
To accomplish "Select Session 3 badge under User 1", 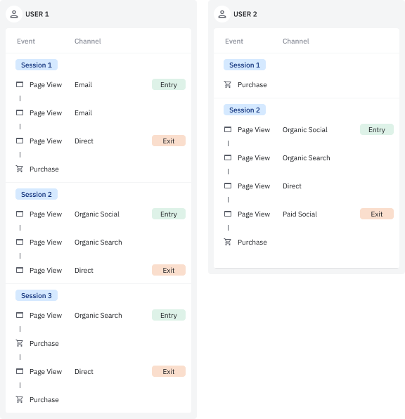I will click(37, 295).
